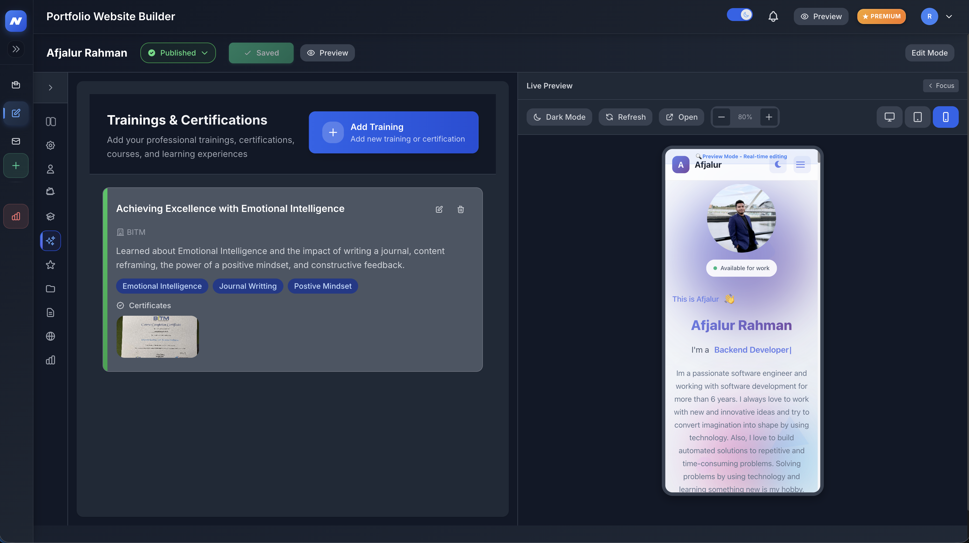Click the Focus button in Live Preview
Screen dimensions: 969x543
point(941,85)
